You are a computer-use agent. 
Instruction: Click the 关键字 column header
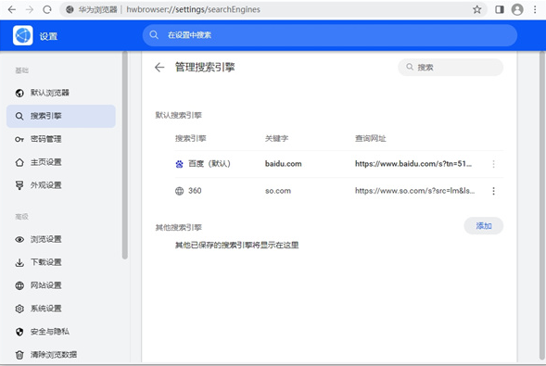pyautogui.click(x=276, y=138)
